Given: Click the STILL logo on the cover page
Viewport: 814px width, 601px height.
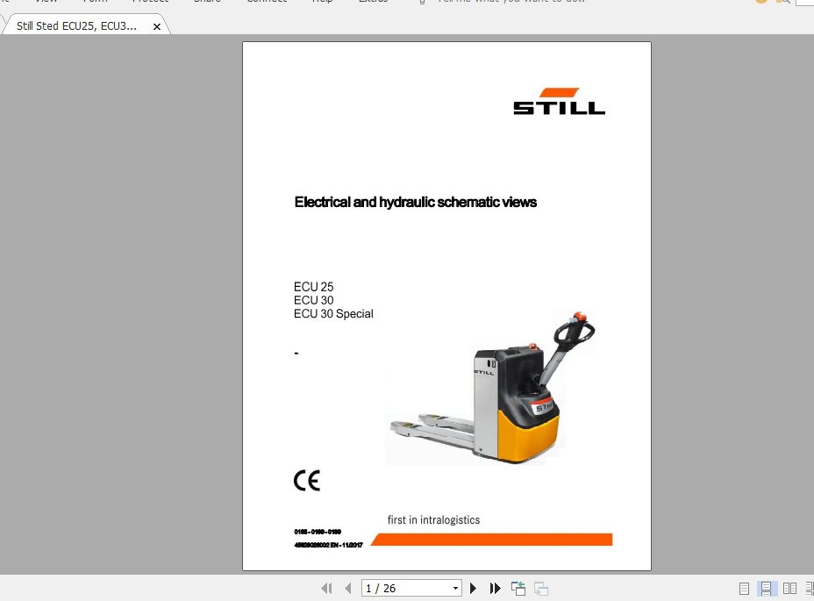Looking at the screenshot, I should [x=559, y=101].
